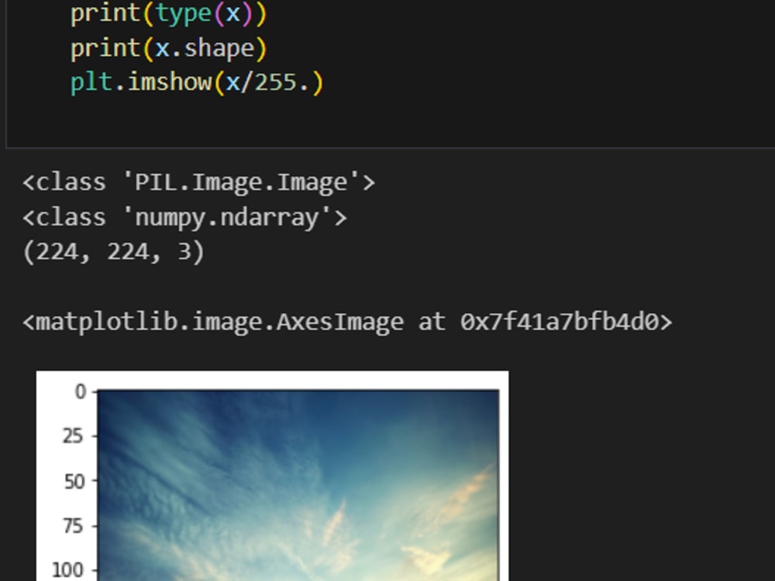Viewport: 775px width, 581px height.
Task: Click the word 'type' in the code
Action: tap(184, 13)
